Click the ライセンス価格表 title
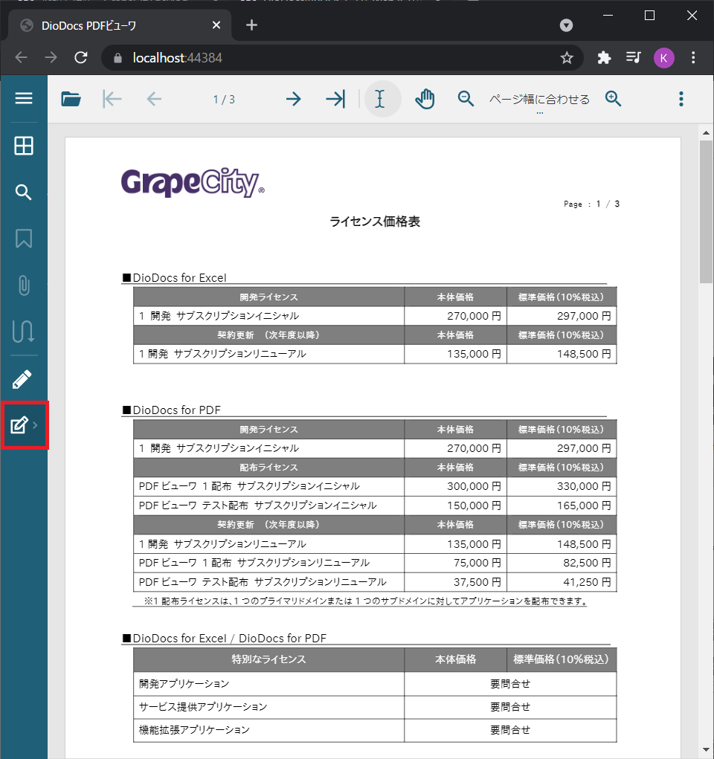This screenshot has width=714, height=759. (375, 222)
